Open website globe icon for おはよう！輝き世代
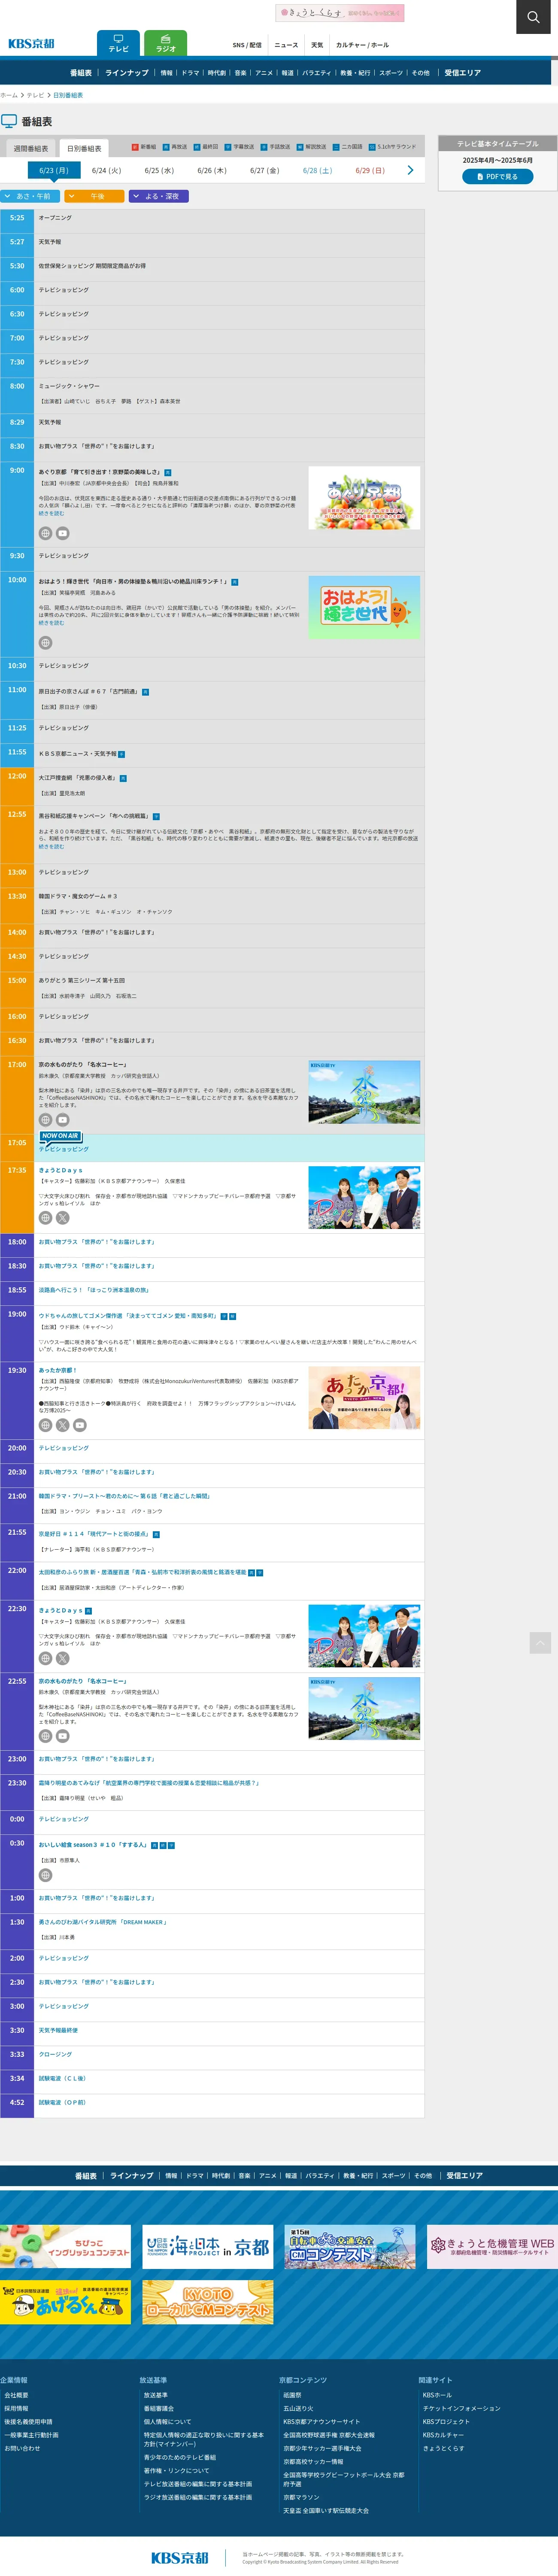Screen dimensions: 558x2576 pos(45,643)
